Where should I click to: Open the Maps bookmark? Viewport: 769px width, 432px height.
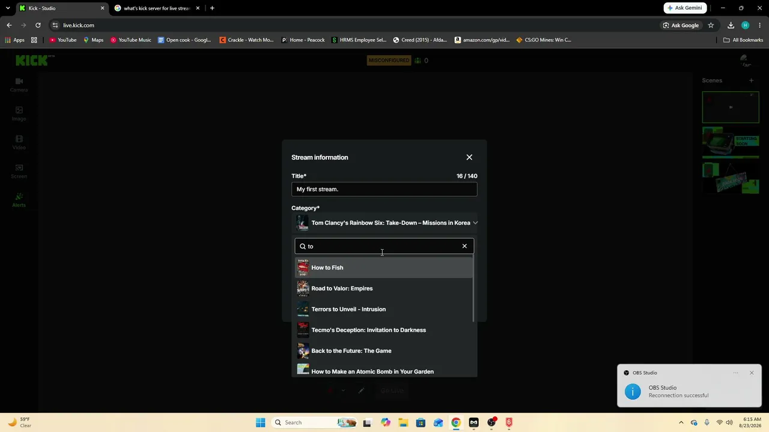pos(93,40)
